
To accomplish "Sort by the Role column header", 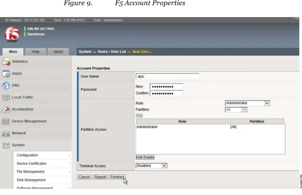I will 182,121.
